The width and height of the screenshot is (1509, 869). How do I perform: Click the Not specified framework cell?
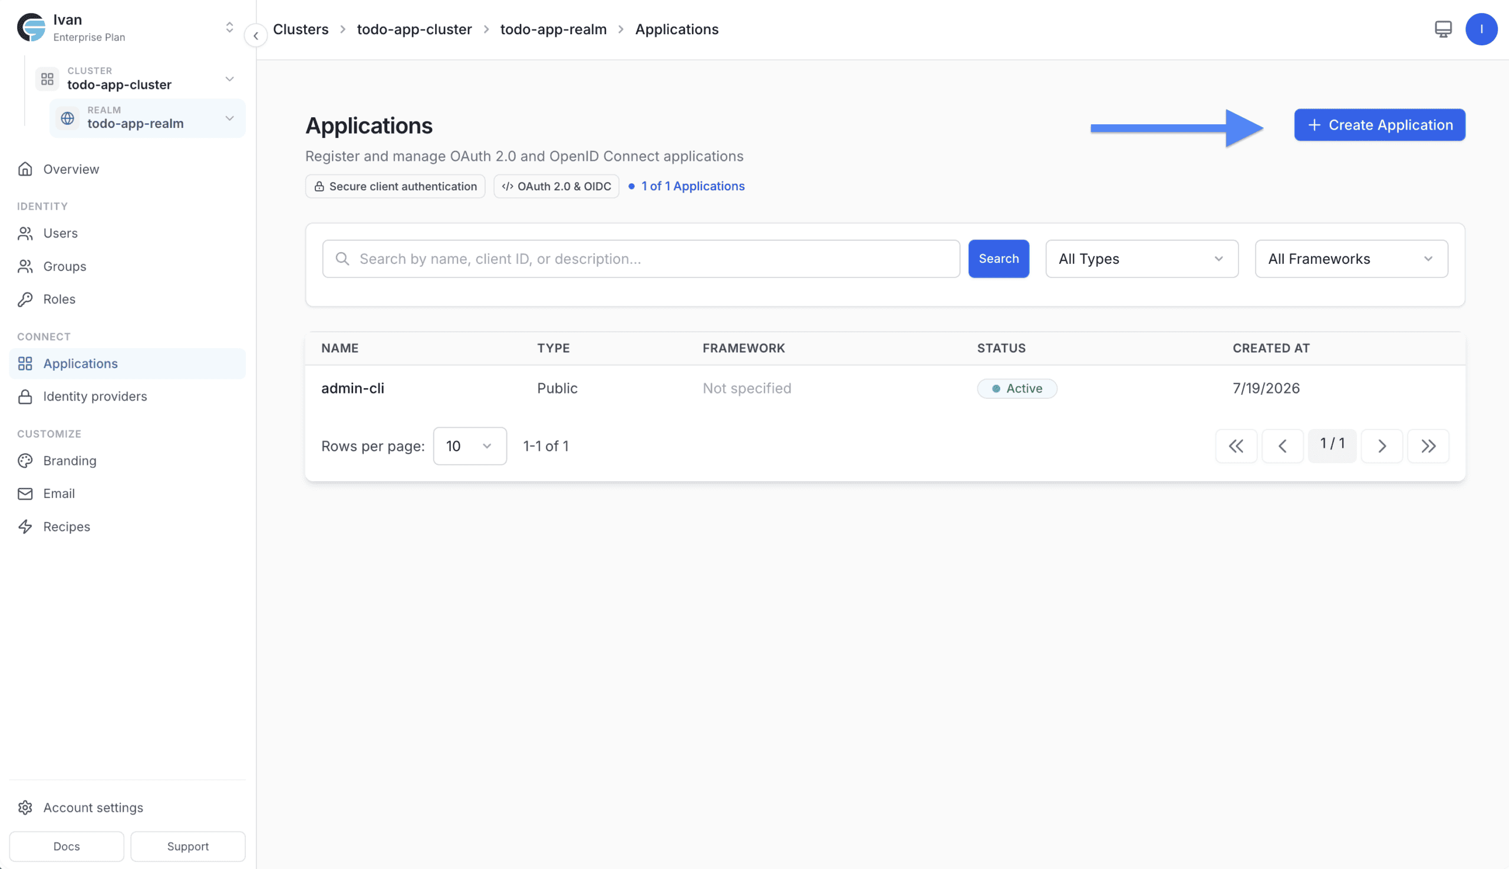point(746,388)
